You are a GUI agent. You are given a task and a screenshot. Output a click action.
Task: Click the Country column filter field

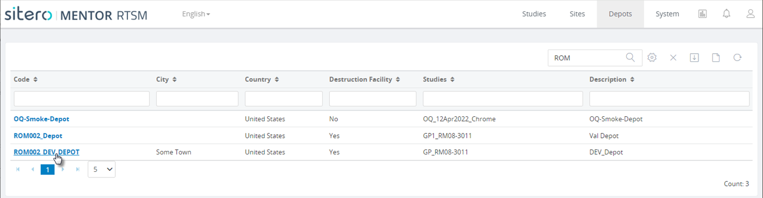(x=284, y=99)
